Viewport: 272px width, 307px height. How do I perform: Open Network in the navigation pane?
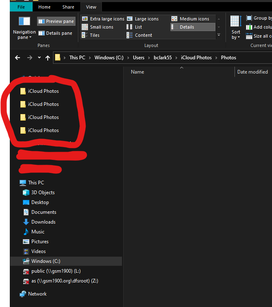(33, 294)
